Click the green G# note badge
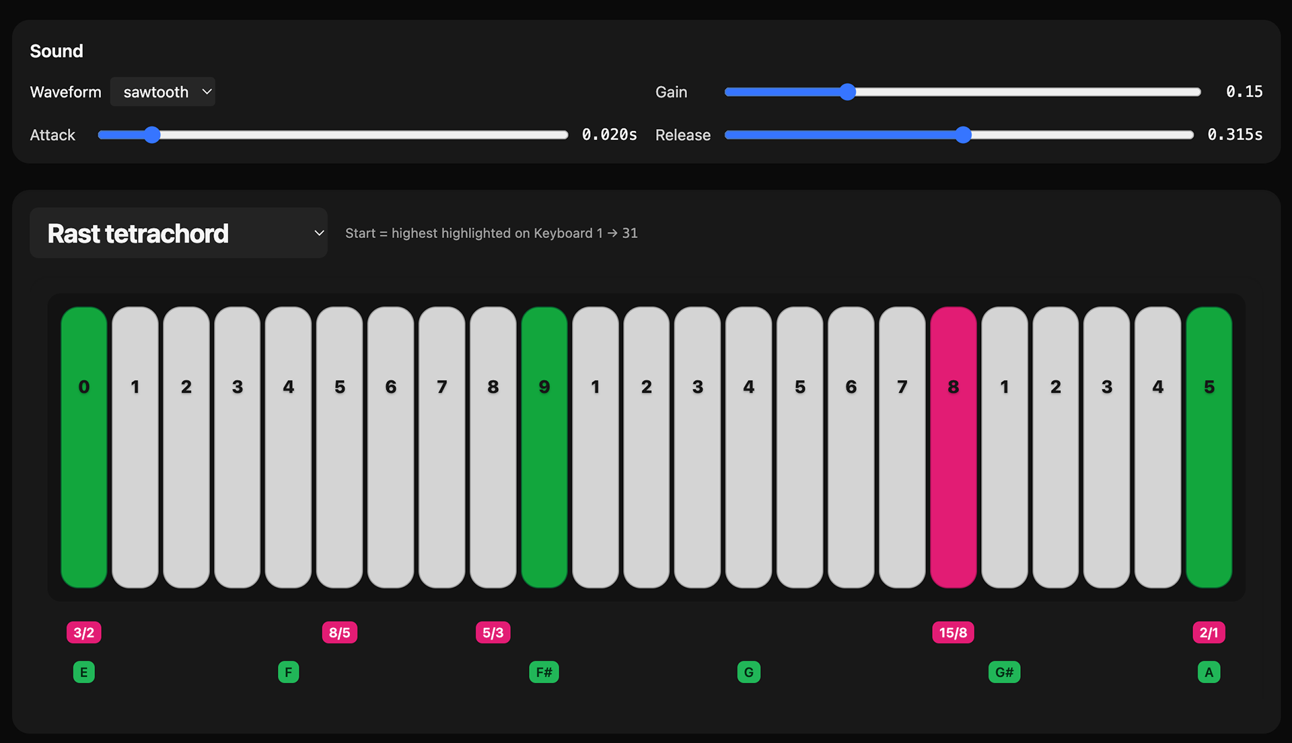The width and height of the screenshot is (1292, 743). pos(1004,672)
